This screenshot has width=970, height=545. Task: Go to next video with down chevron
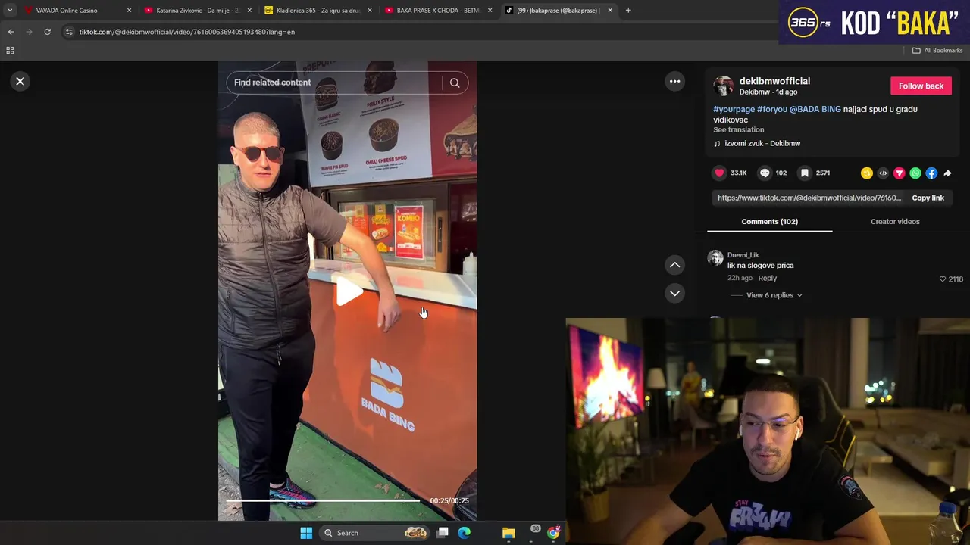click(x=674, y=293)
